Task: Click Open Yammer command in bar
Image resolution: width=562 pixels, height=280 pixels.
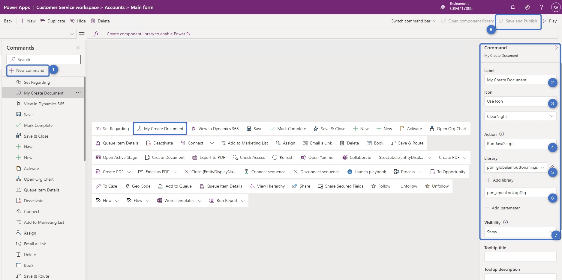Action: coord(318,157)
